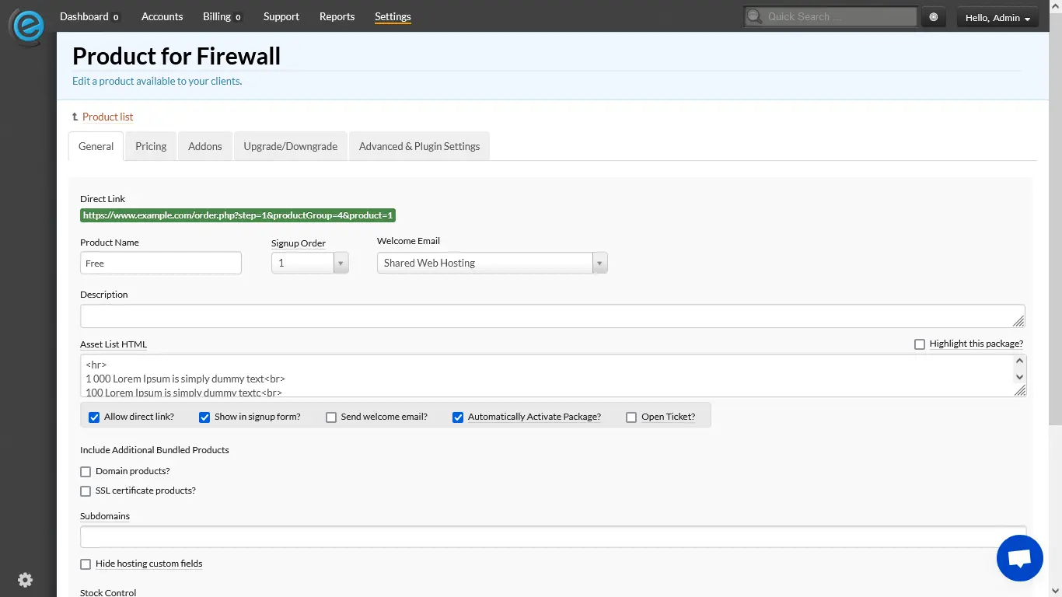
Task: Click the Direct Link label
Action: (103, 199)
